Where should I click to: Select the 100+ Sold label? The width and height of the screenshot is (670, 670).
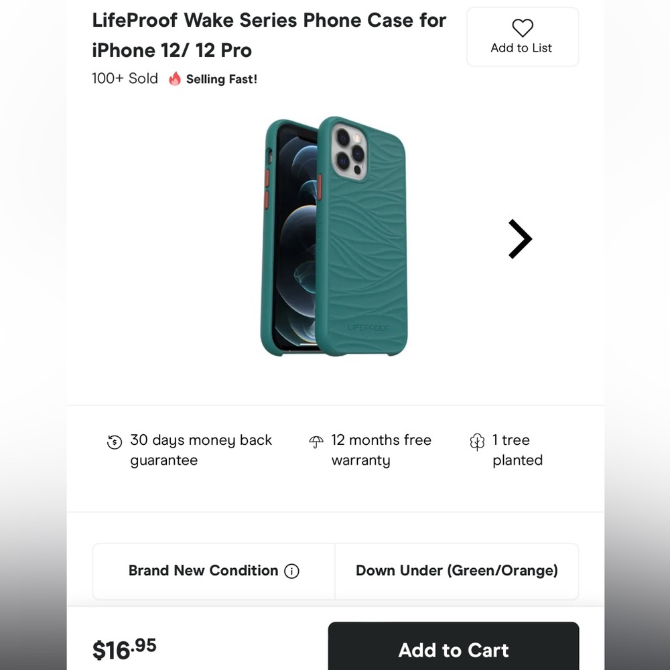pos(125,78)
